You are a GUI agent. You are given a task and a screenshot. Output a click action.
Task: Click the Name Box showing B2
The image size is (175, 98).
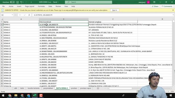click(6, 15)
